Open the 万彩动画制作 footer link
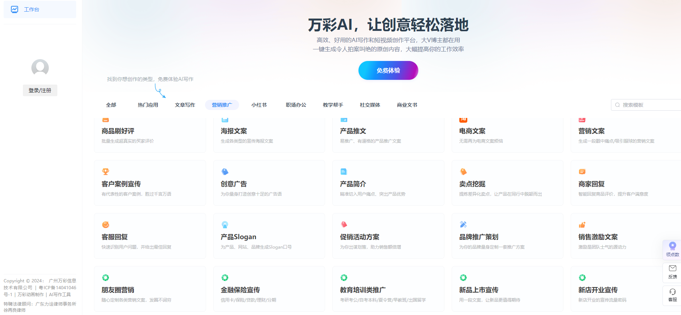Image resolution: width=681 pixels, height=315 pixels. (31, 295)
